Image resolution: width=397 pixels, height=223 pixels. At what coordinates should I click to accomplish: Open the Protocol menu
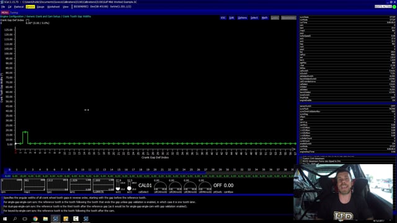click(19, 7)
